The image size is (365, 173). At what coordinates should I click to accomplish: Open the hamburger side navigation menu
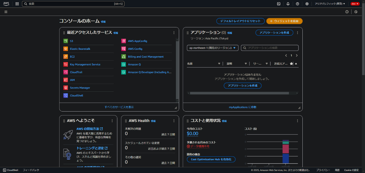pos(6,12)
